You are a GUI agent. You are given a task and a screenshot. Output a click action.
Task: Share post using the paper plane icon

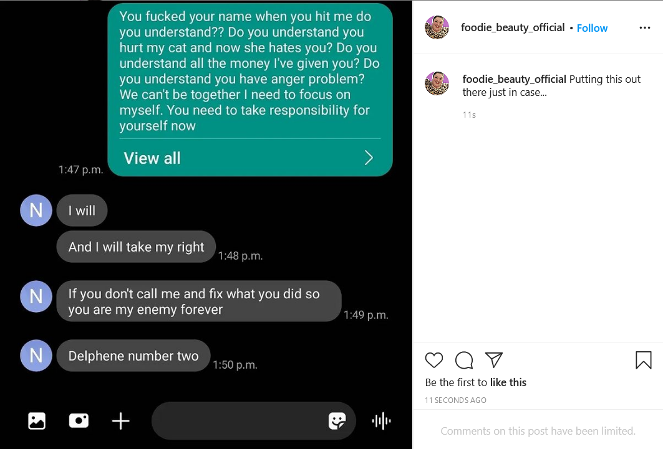(493, 359)
